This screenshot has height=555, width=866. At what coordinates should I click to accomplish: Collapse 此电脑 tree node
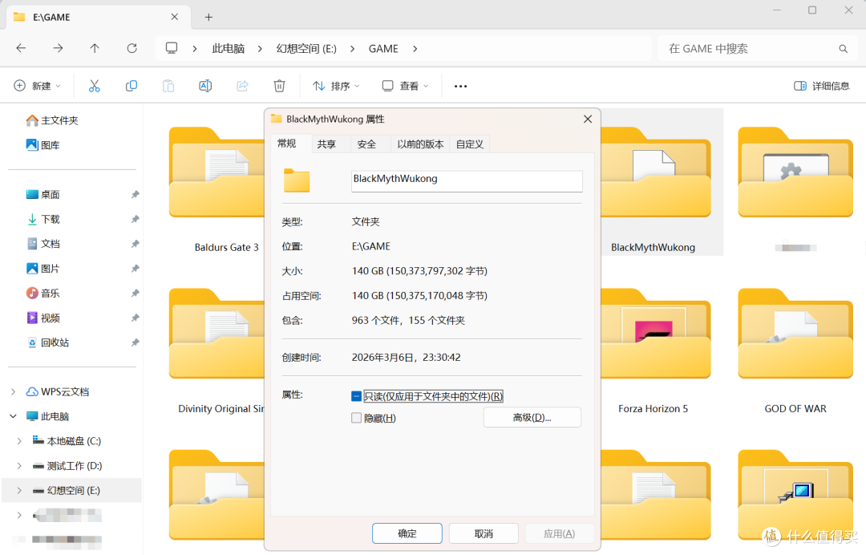14,416
